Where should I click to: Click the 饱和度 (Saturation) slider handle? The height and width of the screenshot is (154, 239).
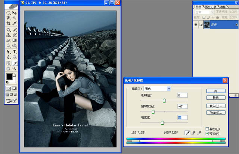click(152, 112)
